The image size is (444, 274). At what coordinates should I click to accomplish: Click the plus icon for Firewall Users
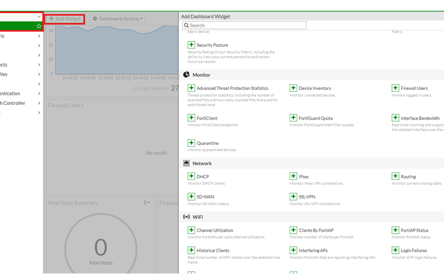point(395,88)
